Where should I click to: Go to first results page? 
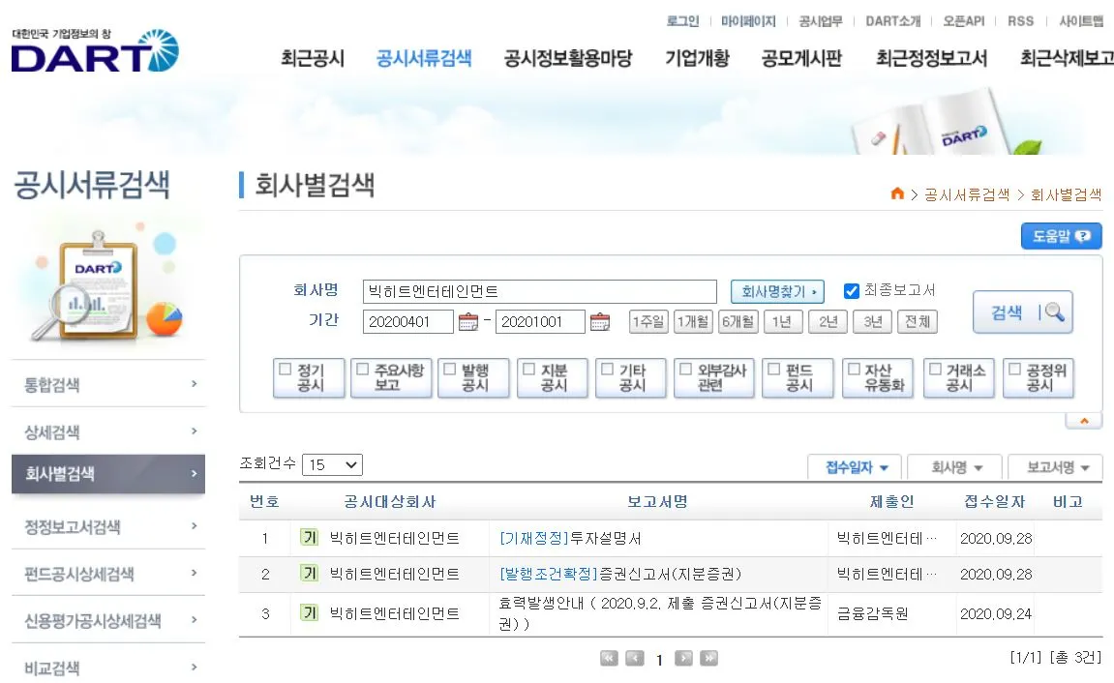pyautogui.click(x=609, y=659)
